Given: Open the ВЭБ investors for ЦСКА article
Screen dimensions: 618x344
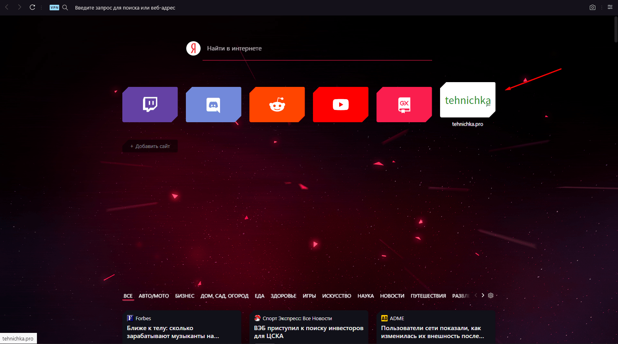Looking at the screenshot, I should tap(309, 332).
